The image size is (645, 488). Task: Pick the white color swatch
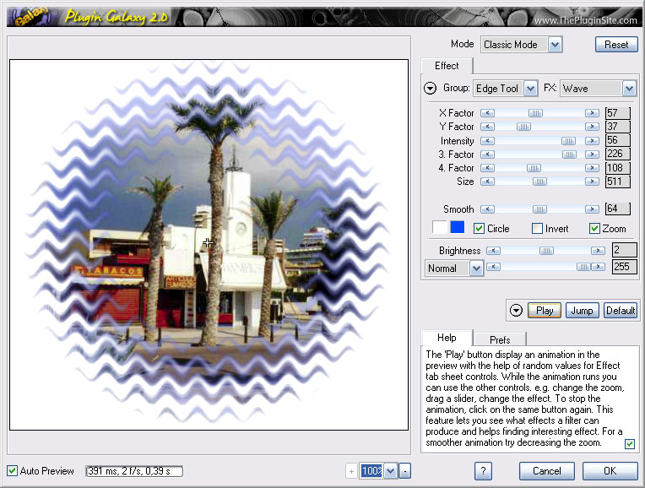(439, 227)
